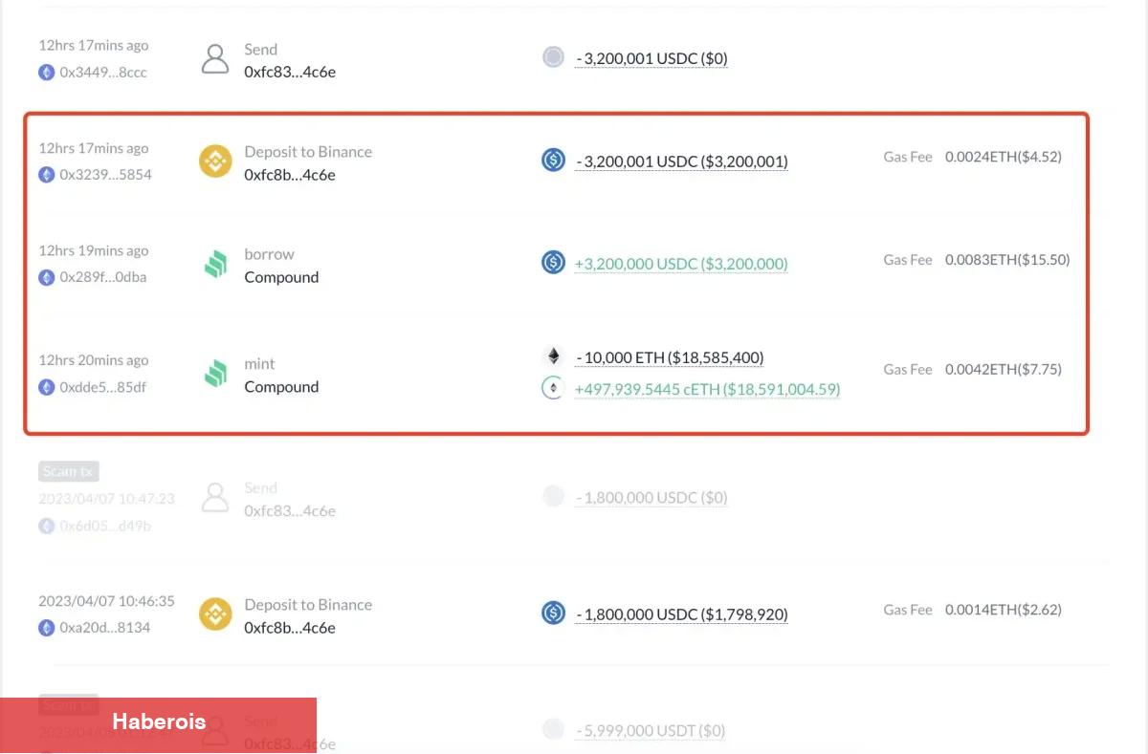This screenshot has height=754, width=1148.
Task: Click USDC coin icon beside -1,800,000 USDC ($1,798,920)
Action: (553, 613)
